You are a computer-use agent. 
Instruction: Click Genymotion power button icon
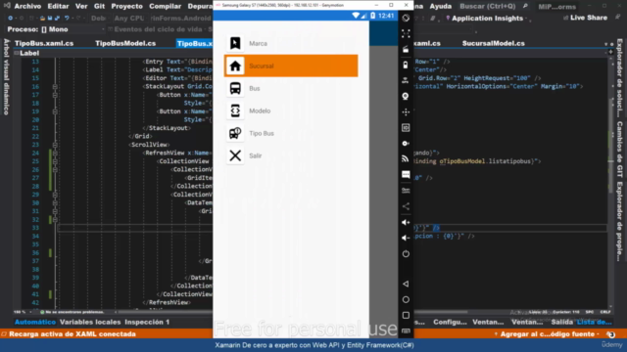406,254
